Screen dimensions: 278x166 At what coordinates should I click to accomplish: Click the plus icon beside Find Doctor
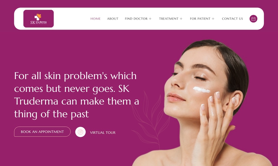point(150,19)
